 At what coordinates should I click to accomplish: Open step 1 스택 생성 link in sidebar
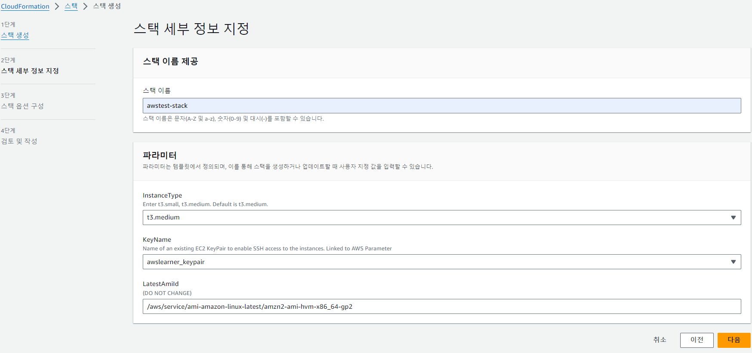pyautogui.click(x=15, y=35)
